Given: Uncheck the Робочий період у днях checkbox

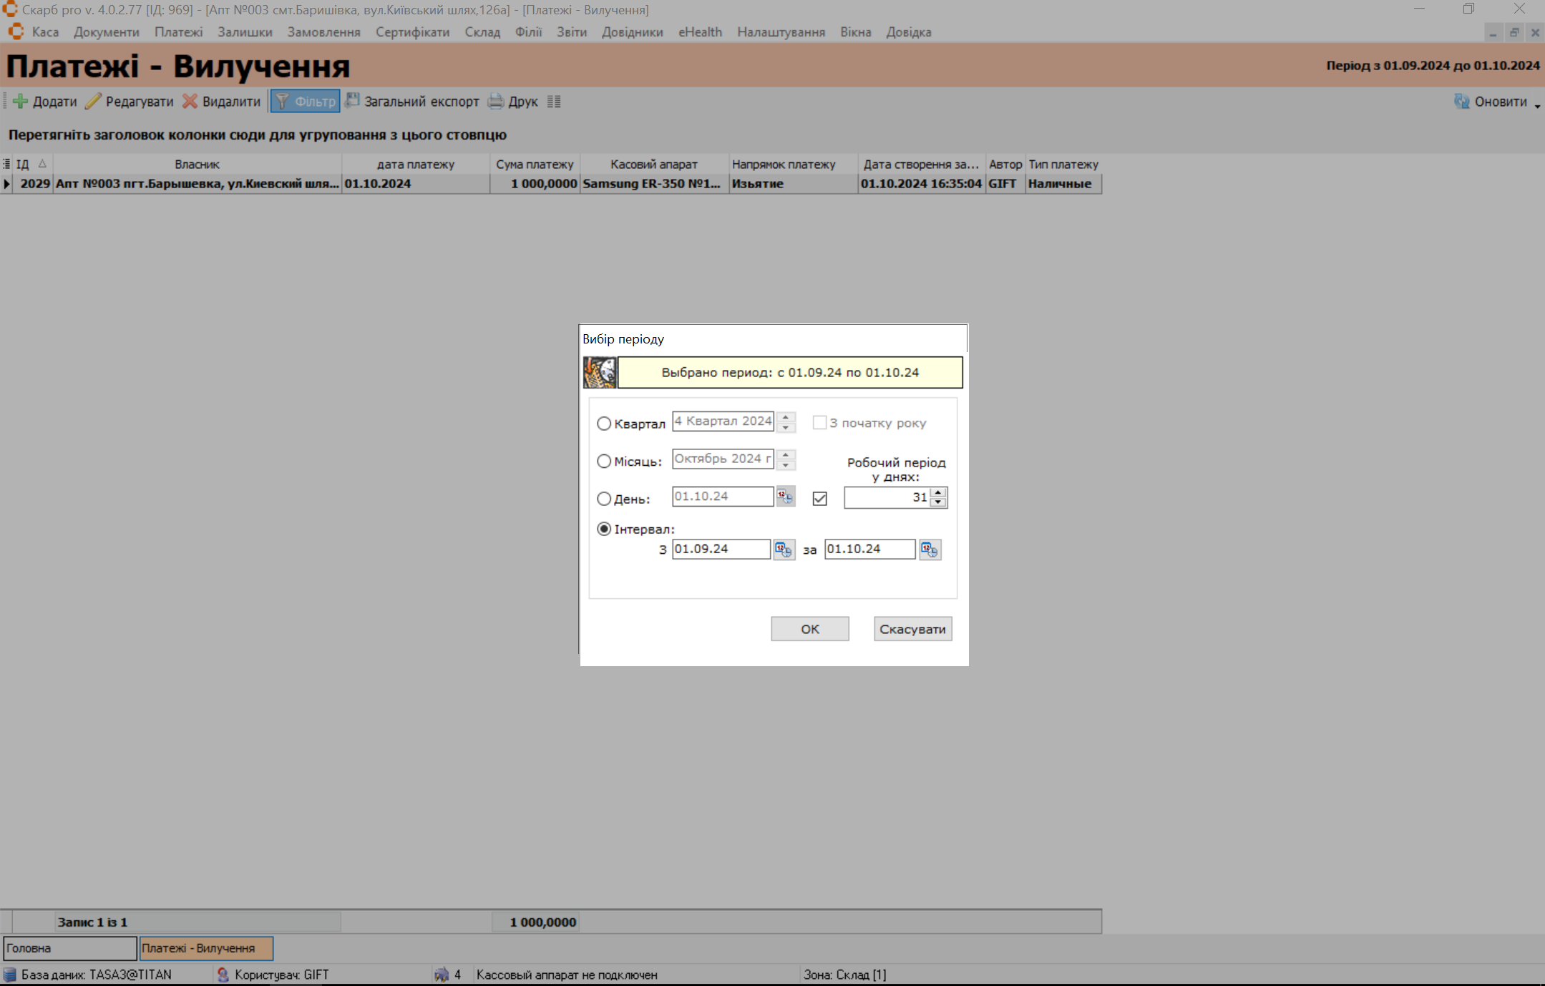Looking at the screenshot, I should coord(820,499).
